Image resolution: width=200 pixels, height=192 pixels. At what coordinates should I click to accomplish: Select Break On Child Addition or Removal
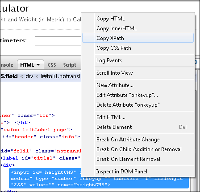[x=138, y=149]
